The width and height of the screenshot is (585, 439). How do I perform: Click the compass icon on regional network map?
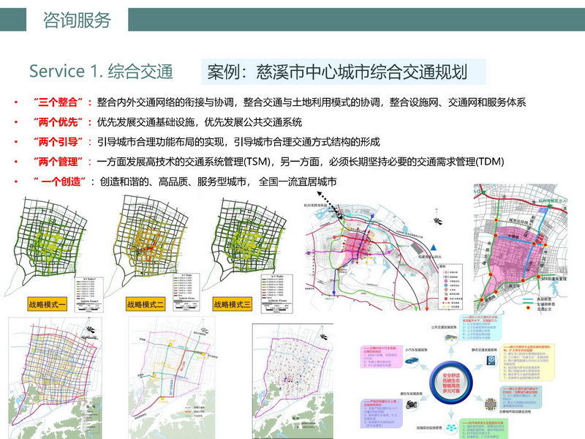click(x=437, y=221)
